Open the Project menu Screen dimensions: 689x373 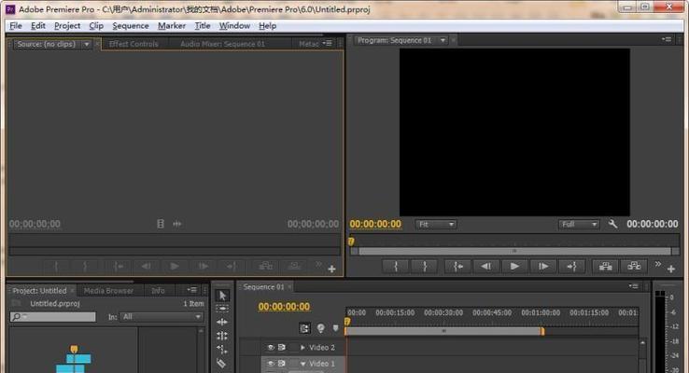pyautogui.click(x=67, y=26)
